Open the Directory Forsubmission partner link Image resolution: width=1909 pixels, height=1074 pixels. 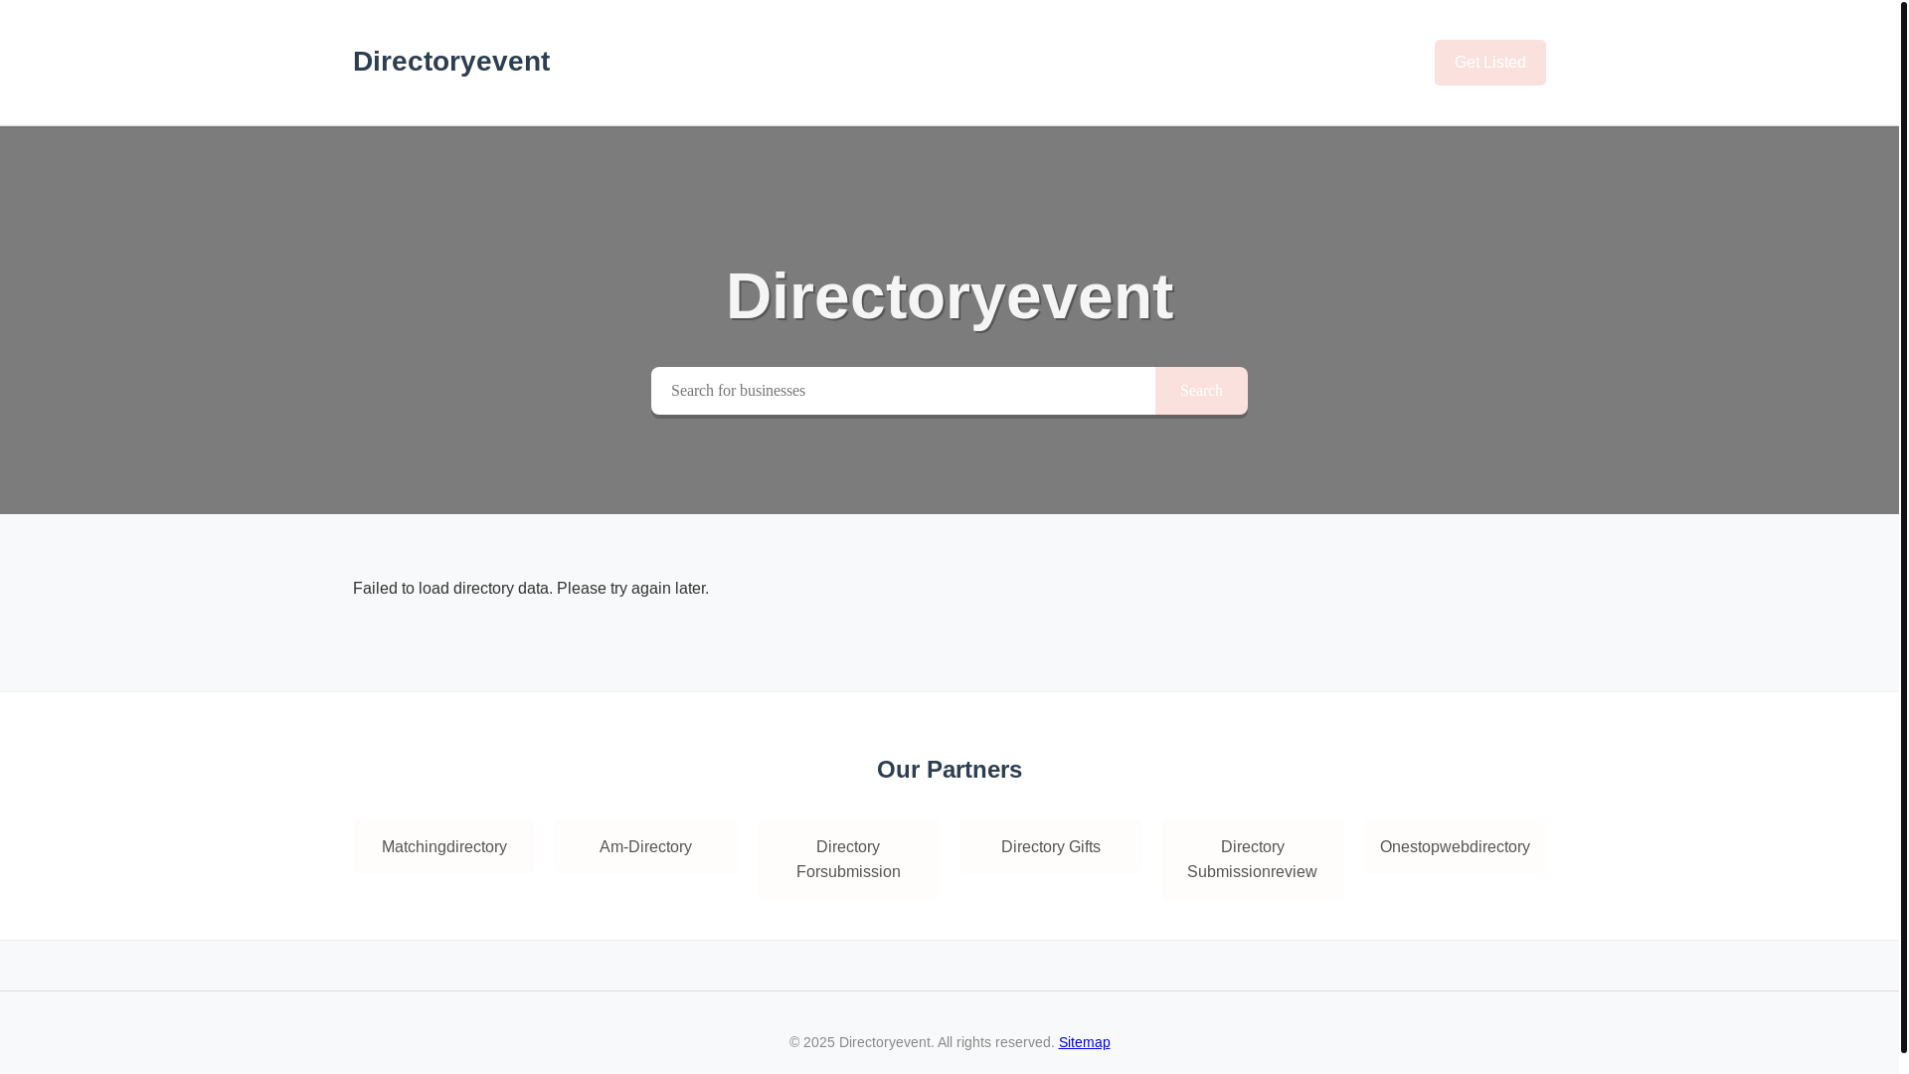848,859
